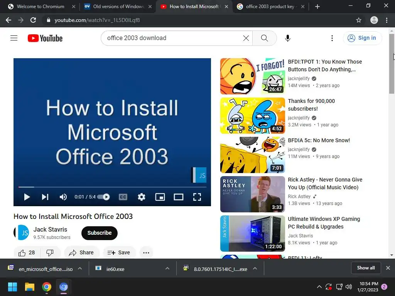Open browser profile avatar menu
Screen dimensions: 395x296
[374, 20]
